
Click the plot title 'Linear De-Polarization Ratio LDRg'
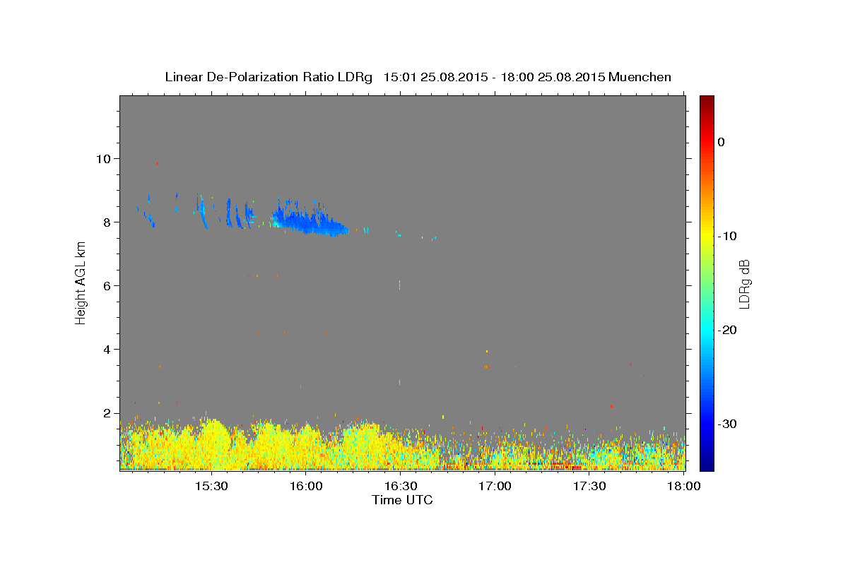(268, 77)
